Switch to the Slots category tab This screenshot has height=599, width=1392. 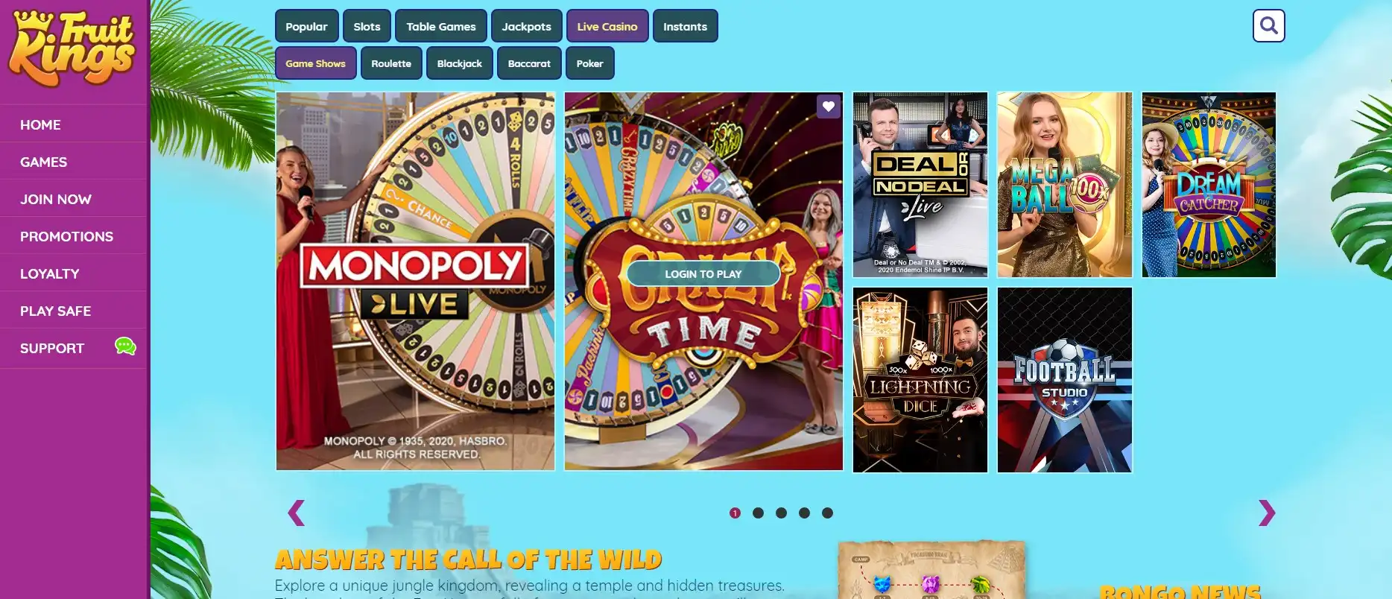click(367, 26)
